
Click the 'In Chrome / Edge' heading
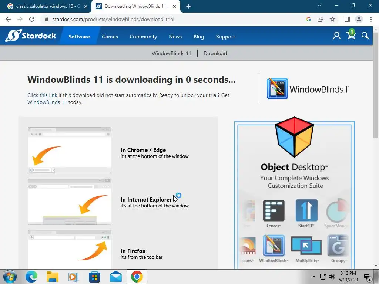(143, 150)
